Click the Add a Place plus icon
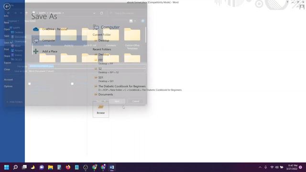 (36, 52)
